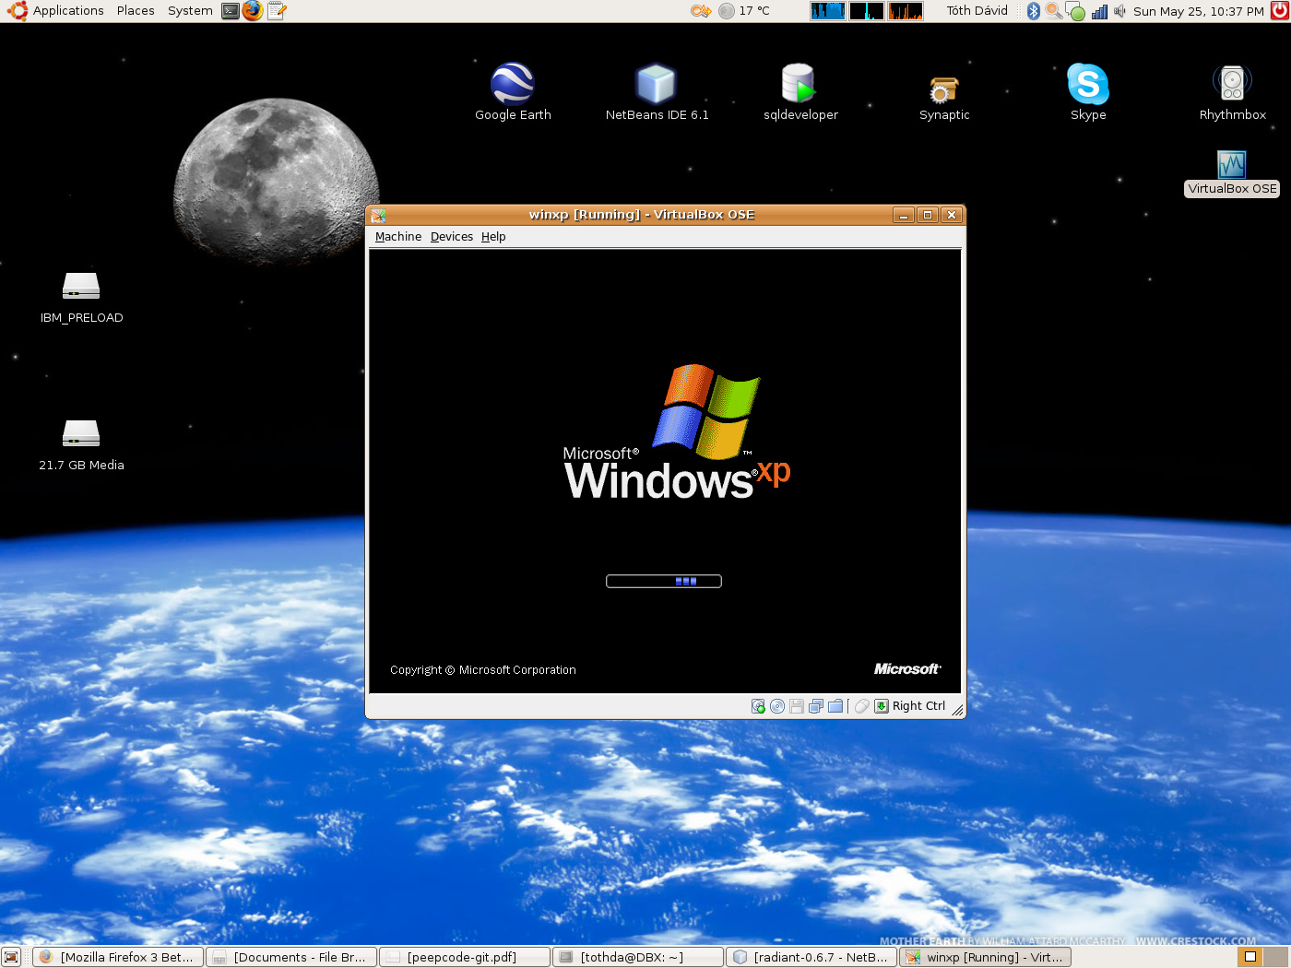Open the Help menu in VirtualBox
The height and width of the screenshot is (968, 1291).
click(493, 237)
